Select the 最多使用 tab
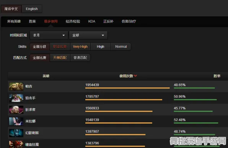This screenshot has width=228, height=148. tap(51, 21)
